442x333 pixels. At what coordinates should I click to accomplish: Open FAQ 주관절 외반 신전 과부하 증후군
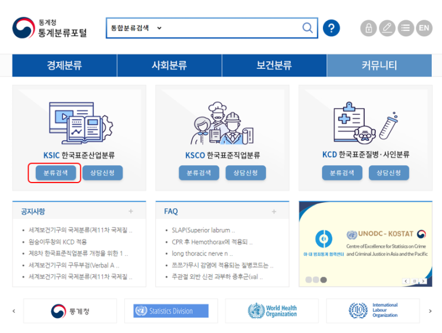pyautogui.click(x=217, y=277)
